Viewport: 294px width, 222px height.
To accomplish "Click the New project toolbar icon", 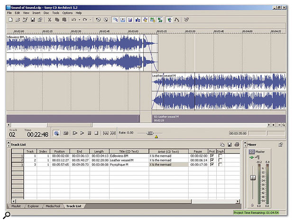I will click(10, 20).
